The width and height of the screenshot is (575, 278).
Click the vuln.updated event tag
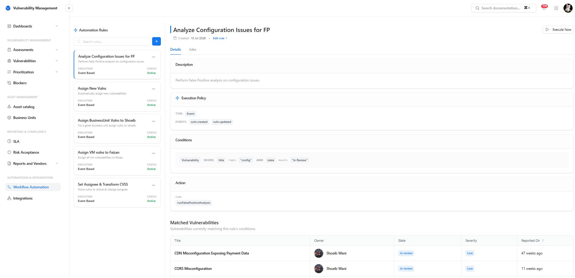point(222,122)
